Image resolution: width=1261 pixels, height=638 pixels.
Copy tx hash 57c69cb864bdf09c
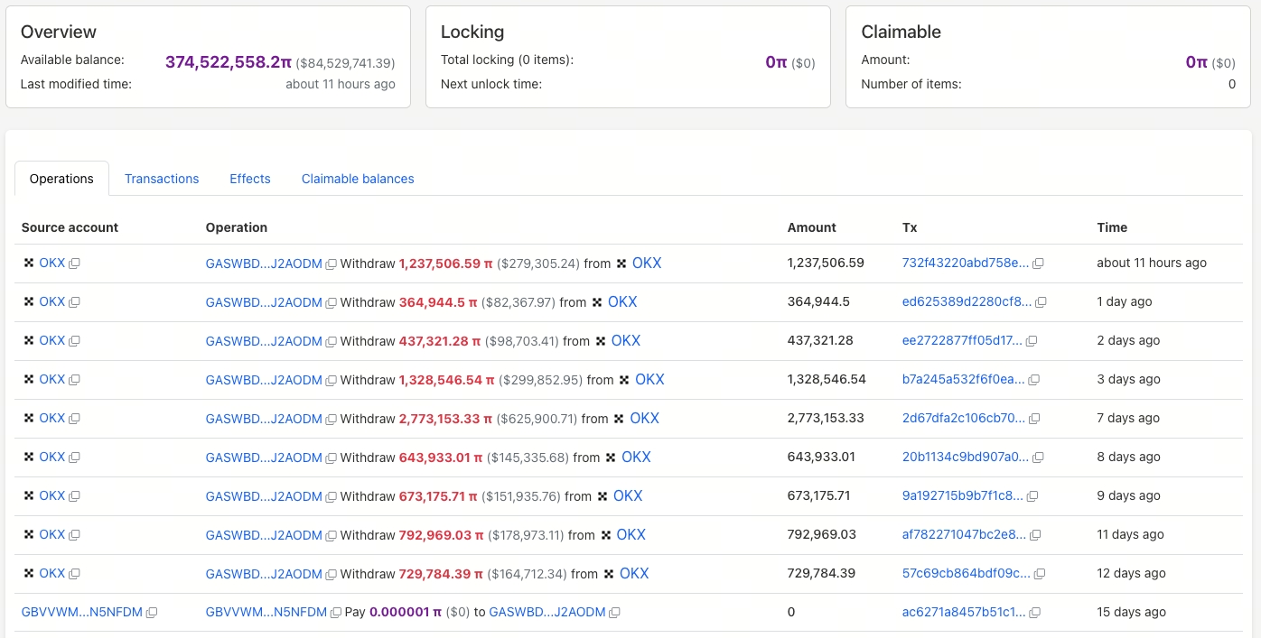point(1040,574)
